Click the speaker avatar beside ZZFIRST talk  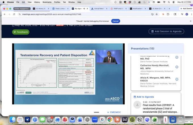[137, 105]
